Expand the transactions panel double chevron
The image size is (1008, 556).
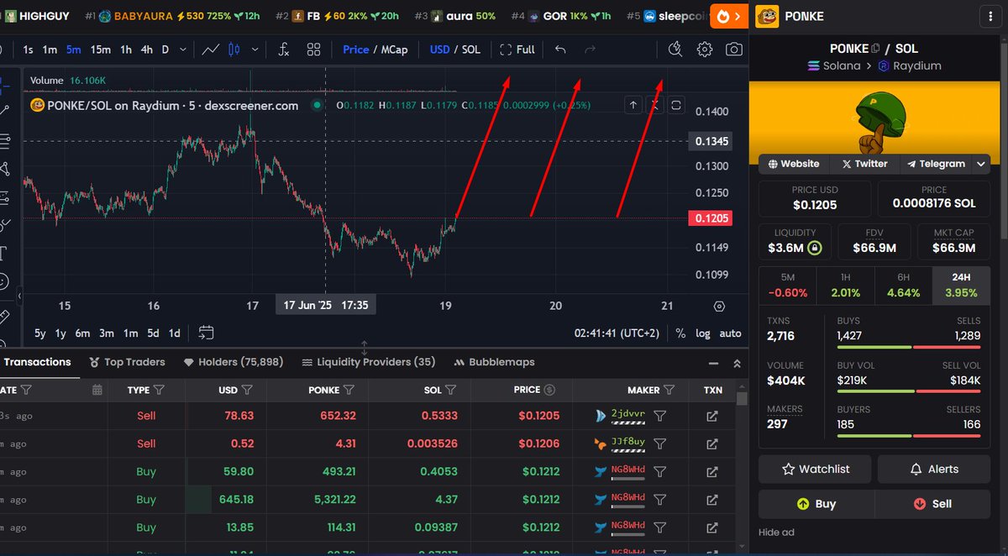737,363
